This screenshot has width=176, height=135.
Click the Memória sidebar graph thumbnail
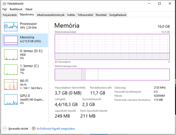tap(11, 40)
